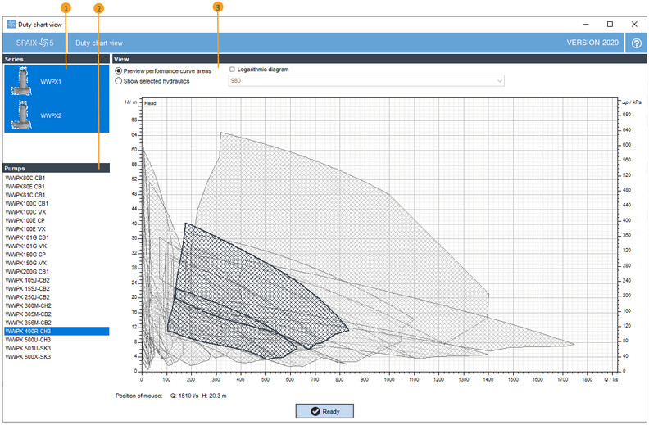The width and height of the screenshot is (649, 425).
Task: Select pump WWPX100E VX
Action: (57, 229)
